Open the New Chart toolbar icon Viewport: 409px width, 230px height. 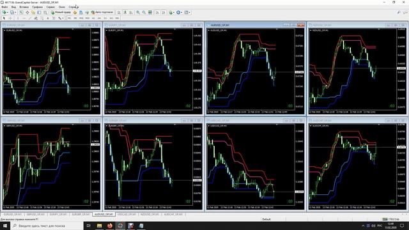(x=4, y=12)
